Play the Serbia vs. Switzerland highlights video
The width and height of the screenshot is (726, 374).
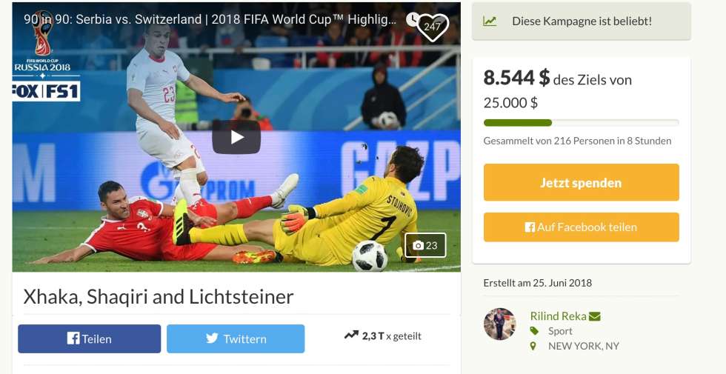pyautogui.click(x=236, y=137)
